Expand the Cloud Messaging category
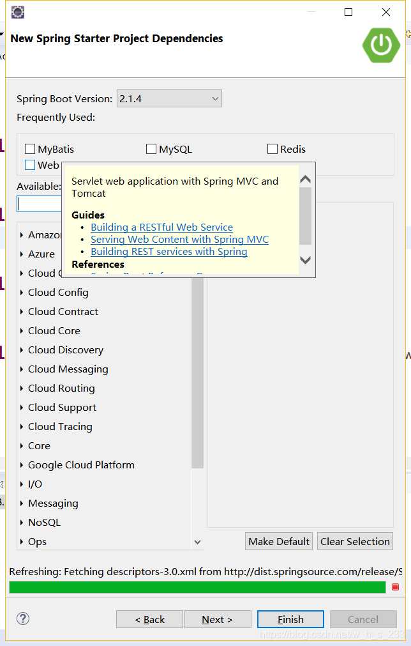Screen dimensions: 411x646 (x=22, y=369)
